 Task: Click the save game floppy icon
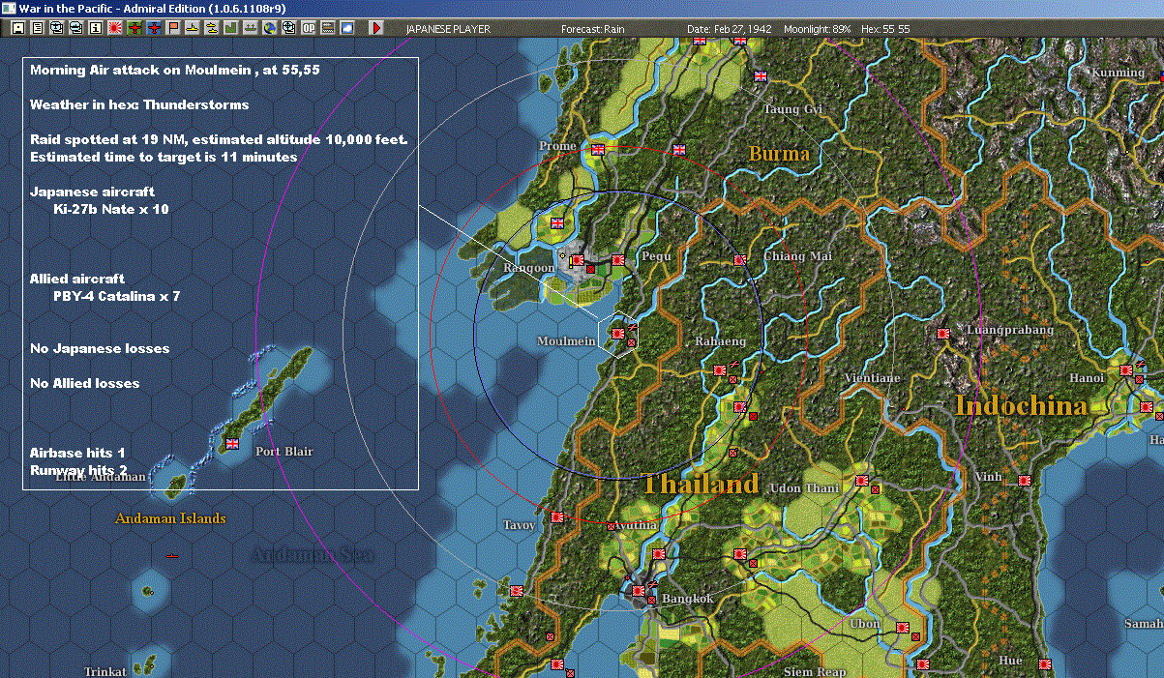pyautogui.click(x=17, y=28)
